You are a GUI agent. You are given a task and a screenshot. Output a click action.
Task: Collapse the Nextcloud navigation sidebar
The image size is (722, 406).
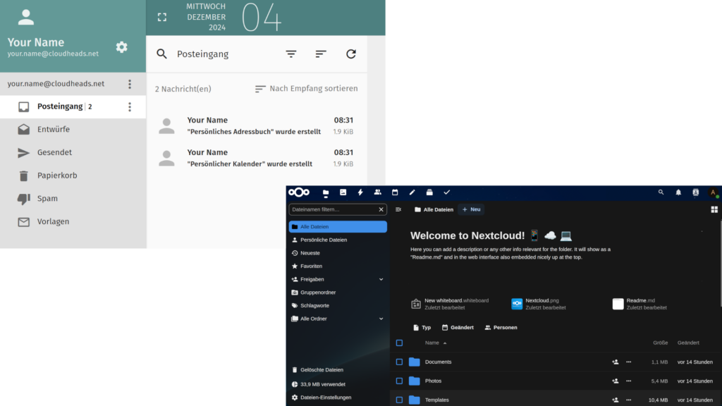pyautogui.click(x=398, y=209)
